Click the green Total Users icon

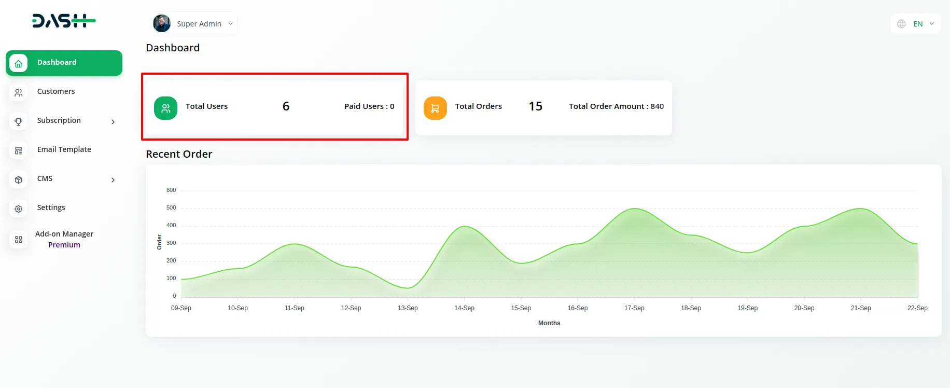[x=165, y=108]
